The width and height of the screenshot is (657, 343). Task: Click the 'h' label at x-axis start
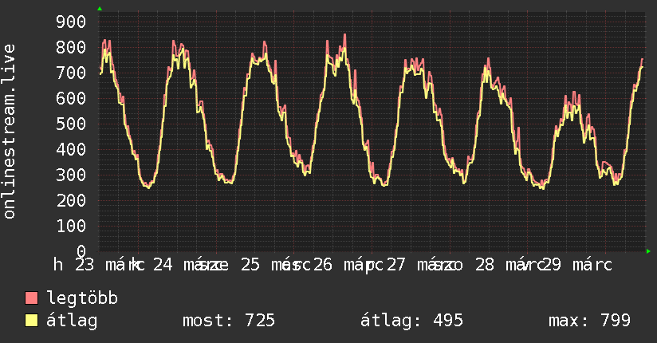pyautogui.click(x=58, y=265)
